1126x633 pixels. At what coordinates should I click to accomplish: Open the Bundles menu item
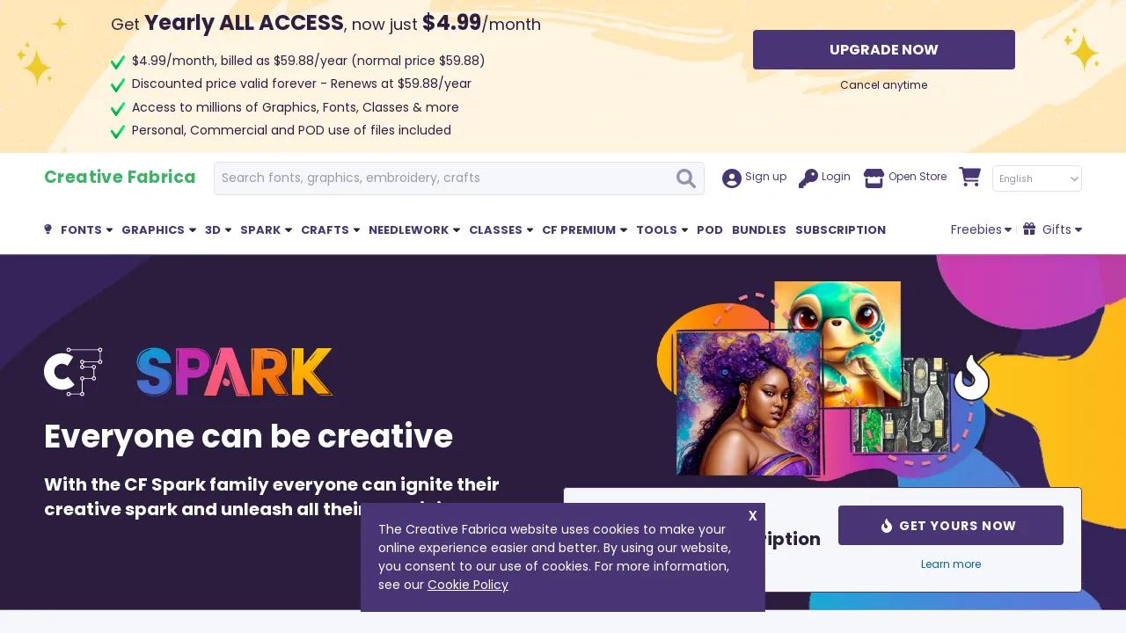[759, 230]
